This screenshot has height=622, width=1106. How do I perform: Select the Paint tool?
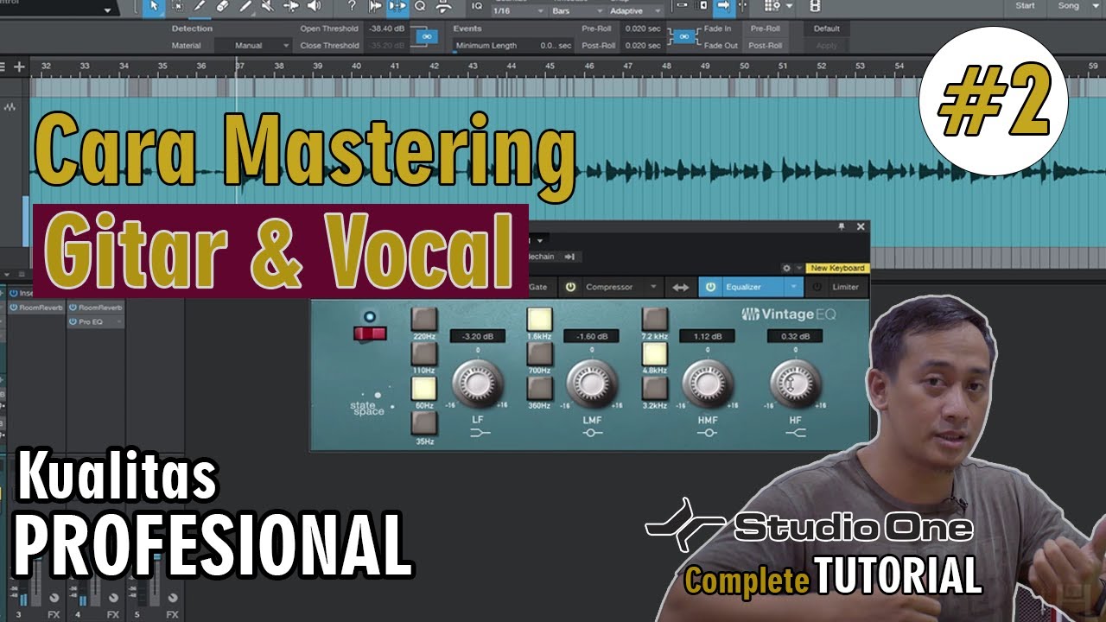[x=245, y=7]
